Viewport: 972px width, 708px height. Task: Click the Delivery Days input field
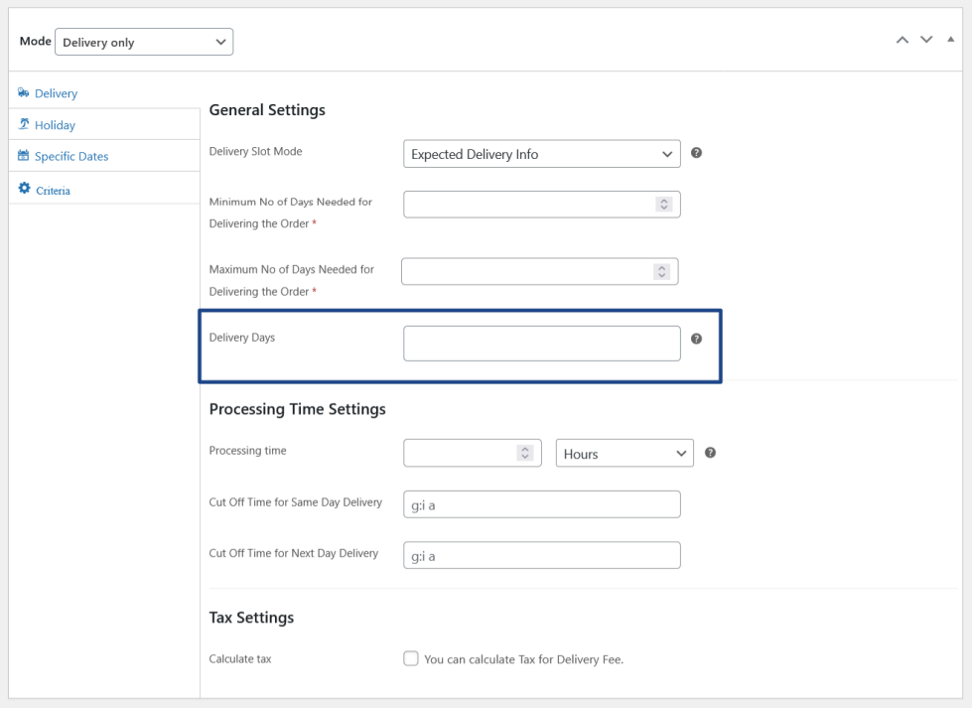tap(541, 344)
